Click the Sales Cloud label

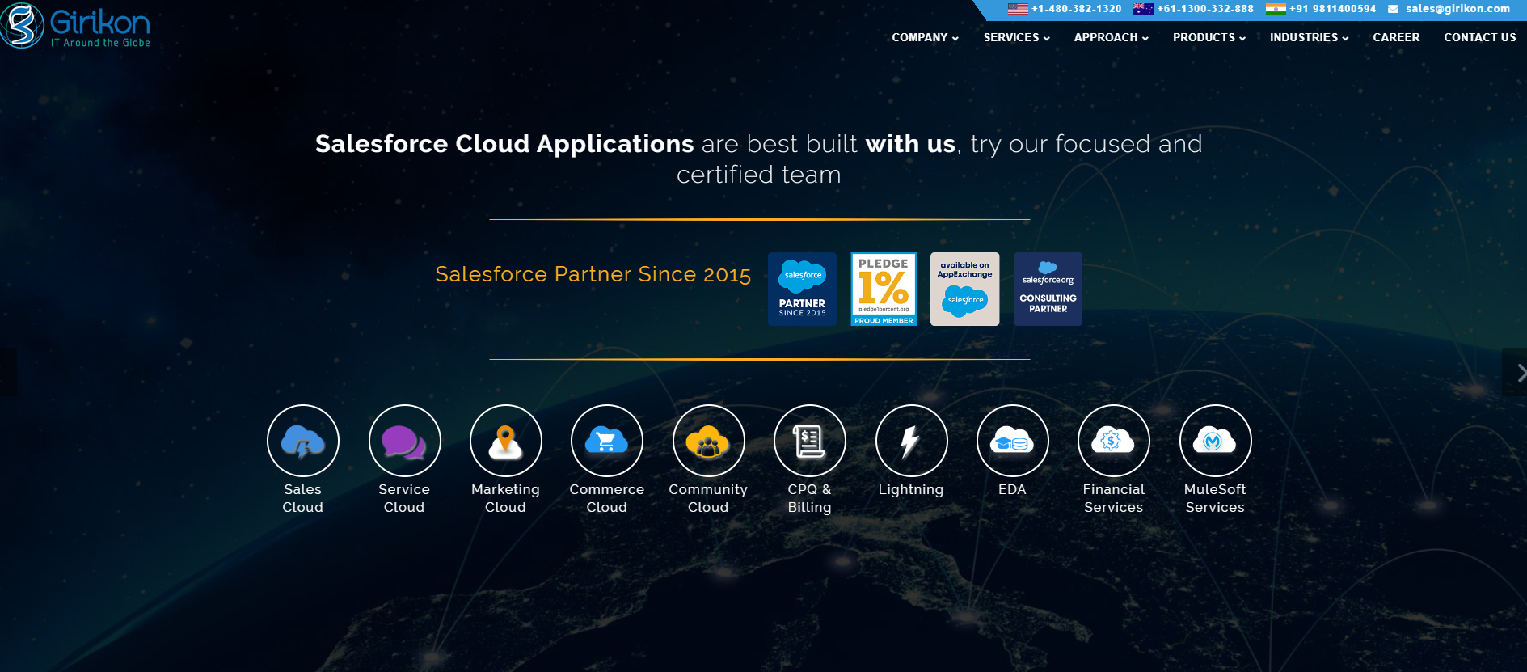(x=303, y=498)
